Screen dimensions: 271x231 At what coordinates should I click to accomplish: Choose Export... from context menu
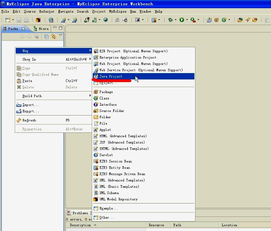(53, 111)
